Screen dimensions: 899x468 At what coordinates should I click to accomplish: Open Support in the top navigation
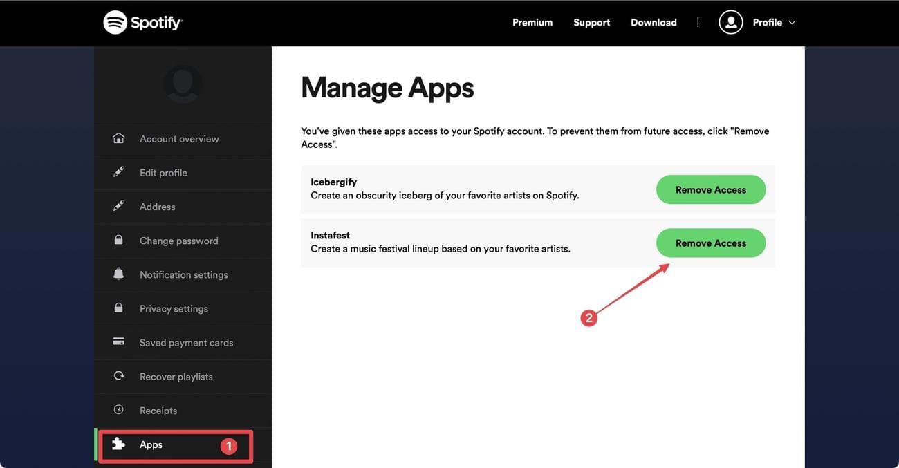pyautogui.click(x=591, y=22)
